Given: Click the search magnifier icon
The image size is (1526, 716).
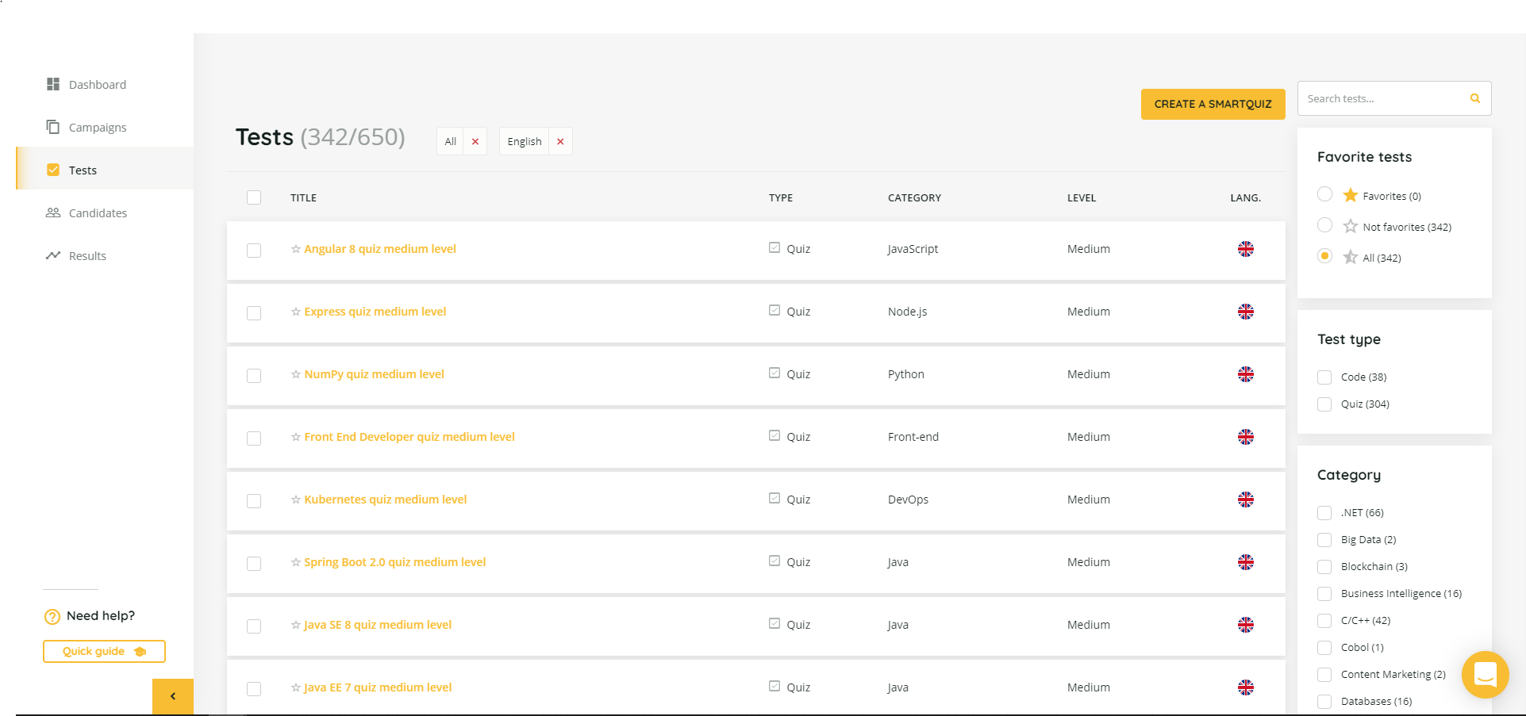Looking at the screenshot, I should pos(1474,98).
